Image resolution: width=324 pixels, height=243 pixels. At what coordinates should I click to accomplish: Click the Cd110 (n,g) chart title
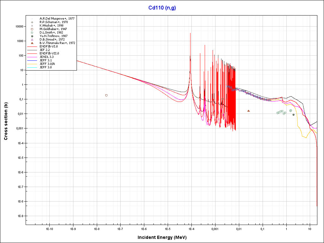(x=162, y=8)
